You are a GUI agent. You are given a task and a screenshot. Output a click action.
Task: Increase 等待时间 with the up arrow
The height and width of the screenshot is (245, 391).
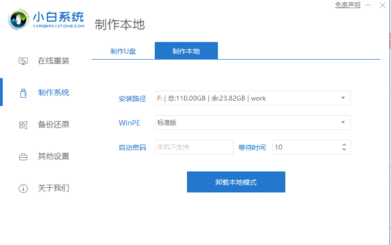[344, 144]
